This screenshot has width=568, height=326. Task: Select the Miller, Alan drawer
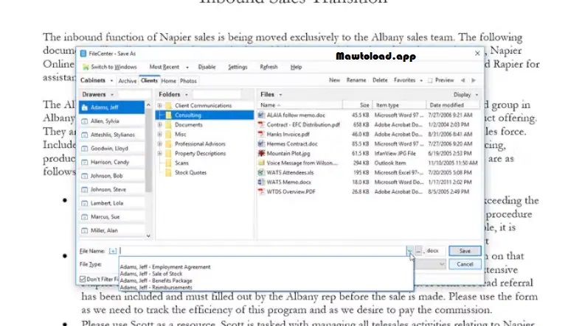[112, 230]
